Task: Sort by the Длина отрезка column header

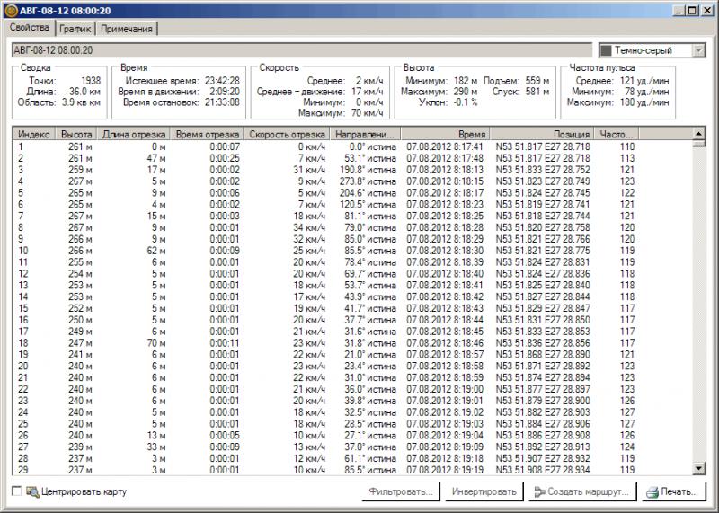Action: (134, 135)
